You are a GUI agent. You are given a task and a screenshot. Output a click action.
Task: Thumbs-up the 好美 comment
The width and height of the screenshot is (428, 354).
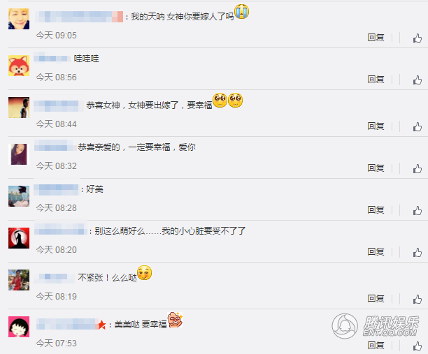[x=417, y=210]
